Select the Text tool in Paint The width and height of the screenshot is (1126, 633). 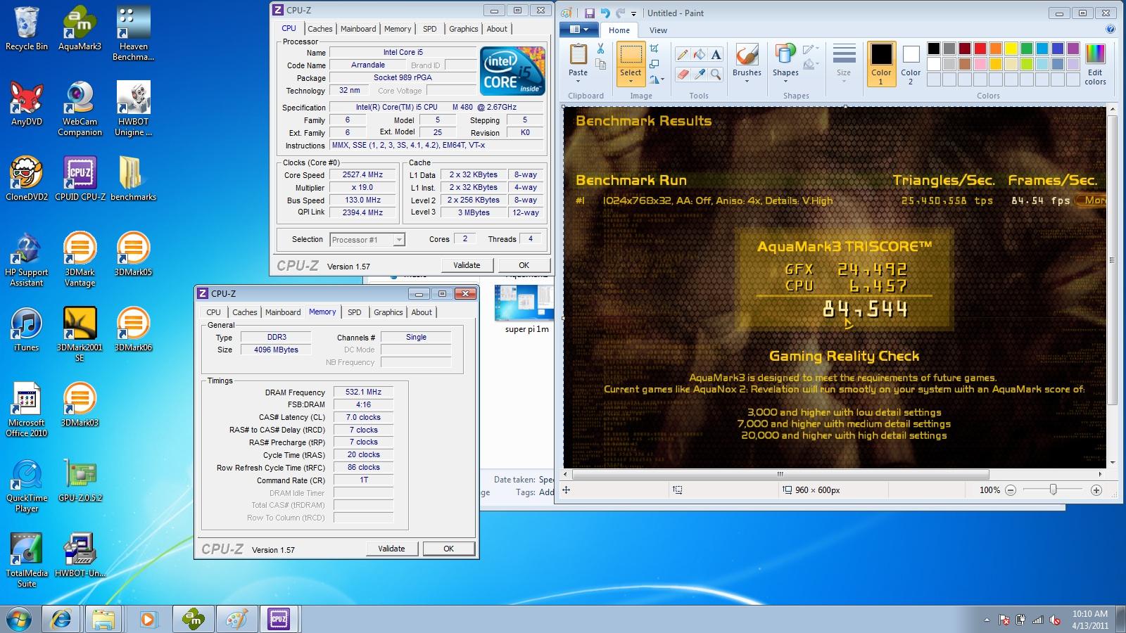click(716, 54)
